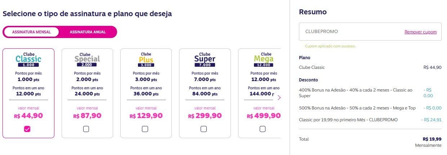Click the Clube Classic logo
This screenshot has height=155, width=447.
click(28, 60)
